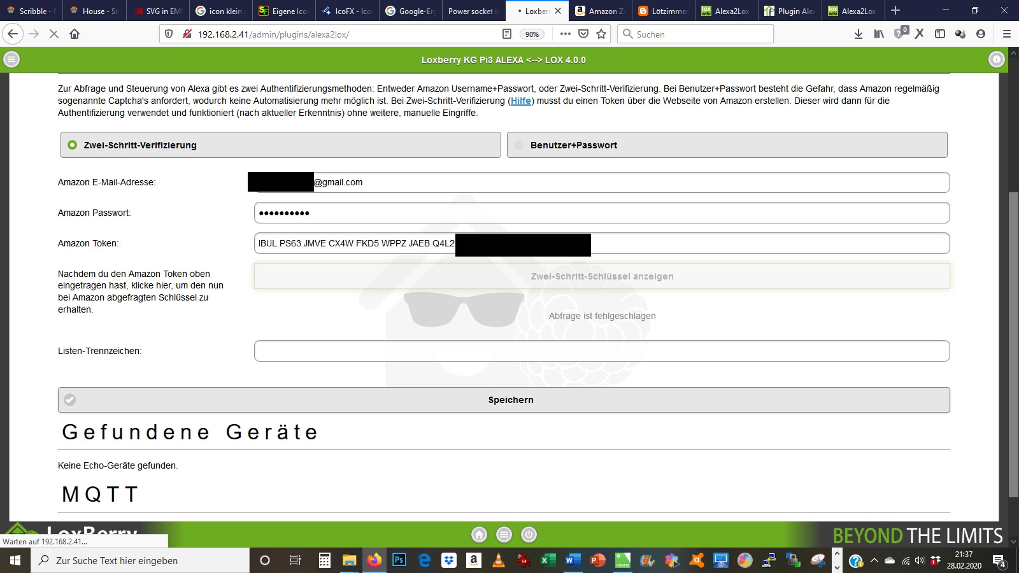Switch to the Amazon tab
The height and width of the screenshot is (573, 1019).
point(599,11)
